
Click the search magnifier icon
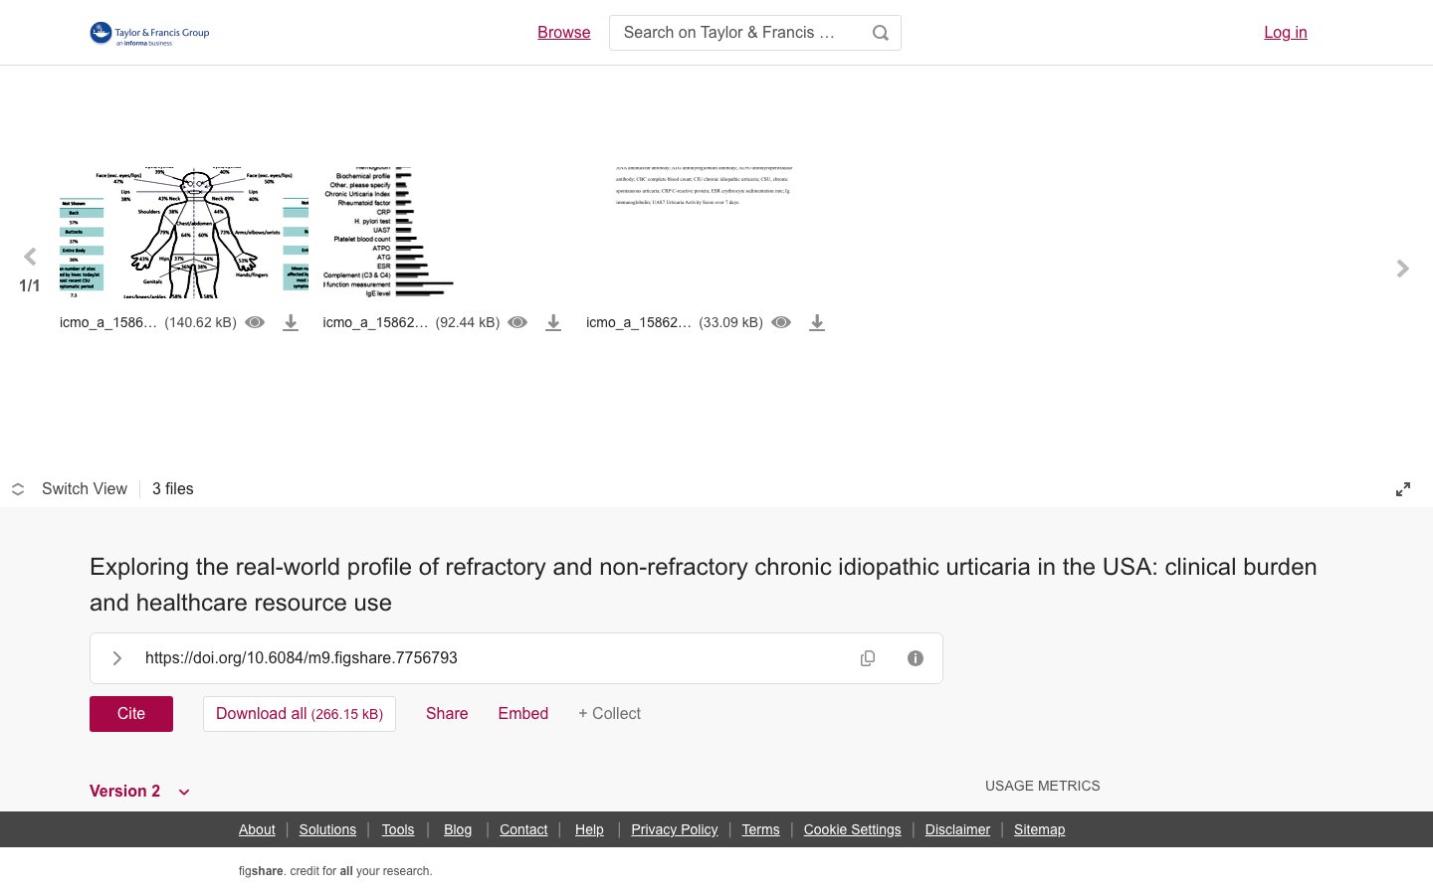click(x=880, y=33)
